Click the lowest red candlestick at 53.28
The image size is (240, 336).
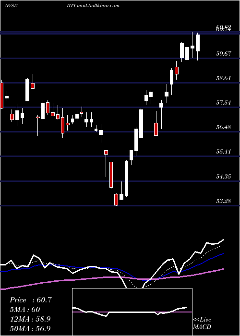pyautogui.click(x=116, y=200)
